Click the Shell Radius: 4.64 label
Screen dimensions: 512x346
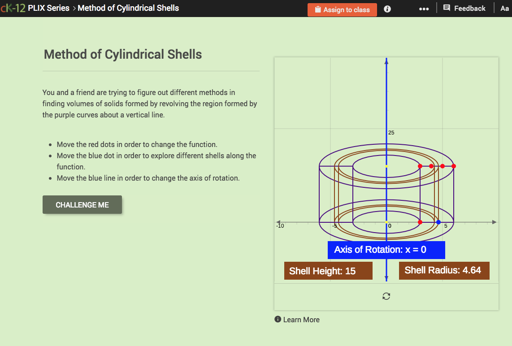[444, 270]
